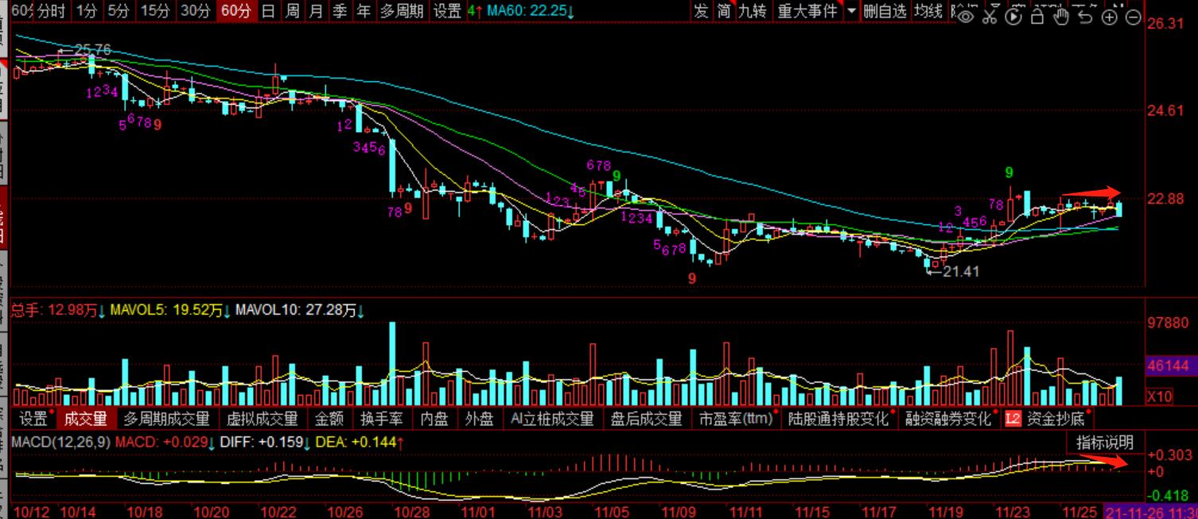Zoom in with the plus circle icon
The height and width of the screenshot is (519, 1198).
tap(1110, 17)
